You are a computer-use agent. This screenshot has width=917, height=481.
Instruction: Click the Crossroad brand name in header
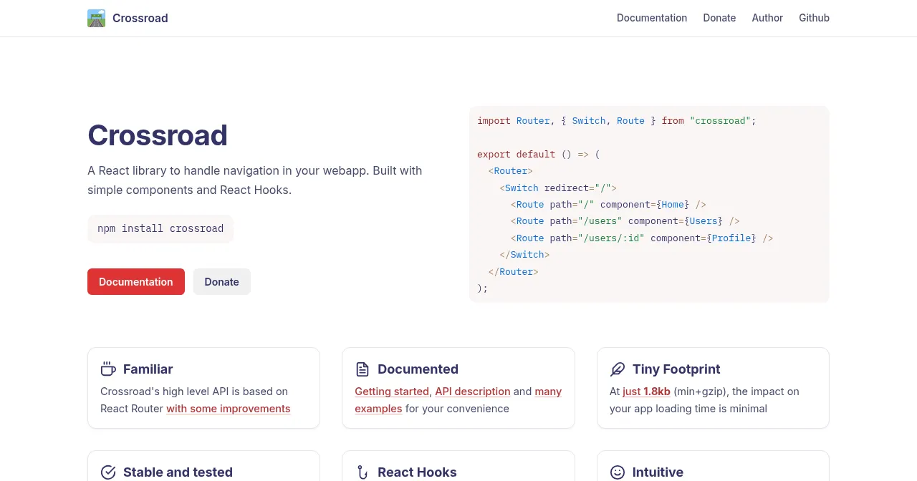point(140,19)
